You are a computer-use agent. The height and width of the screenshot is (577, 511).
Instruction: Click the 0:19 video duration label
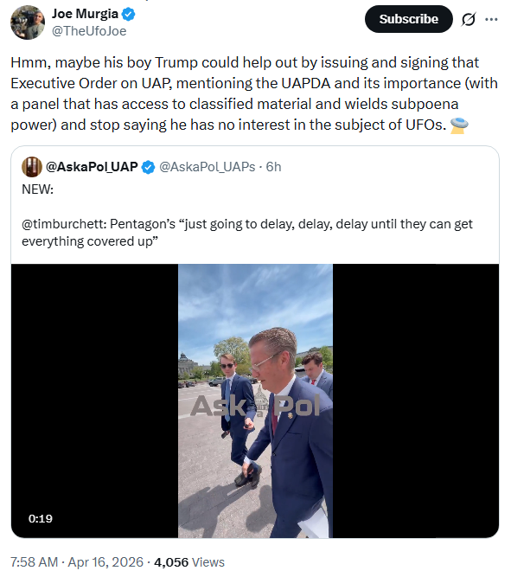[x=41, y=519]
